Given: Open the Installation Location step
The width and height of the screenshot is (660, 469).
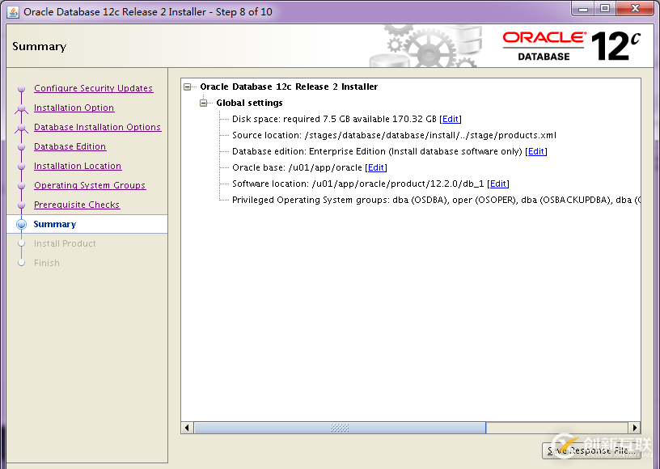Looking at the screenshot, I should [x=78, y=166].
